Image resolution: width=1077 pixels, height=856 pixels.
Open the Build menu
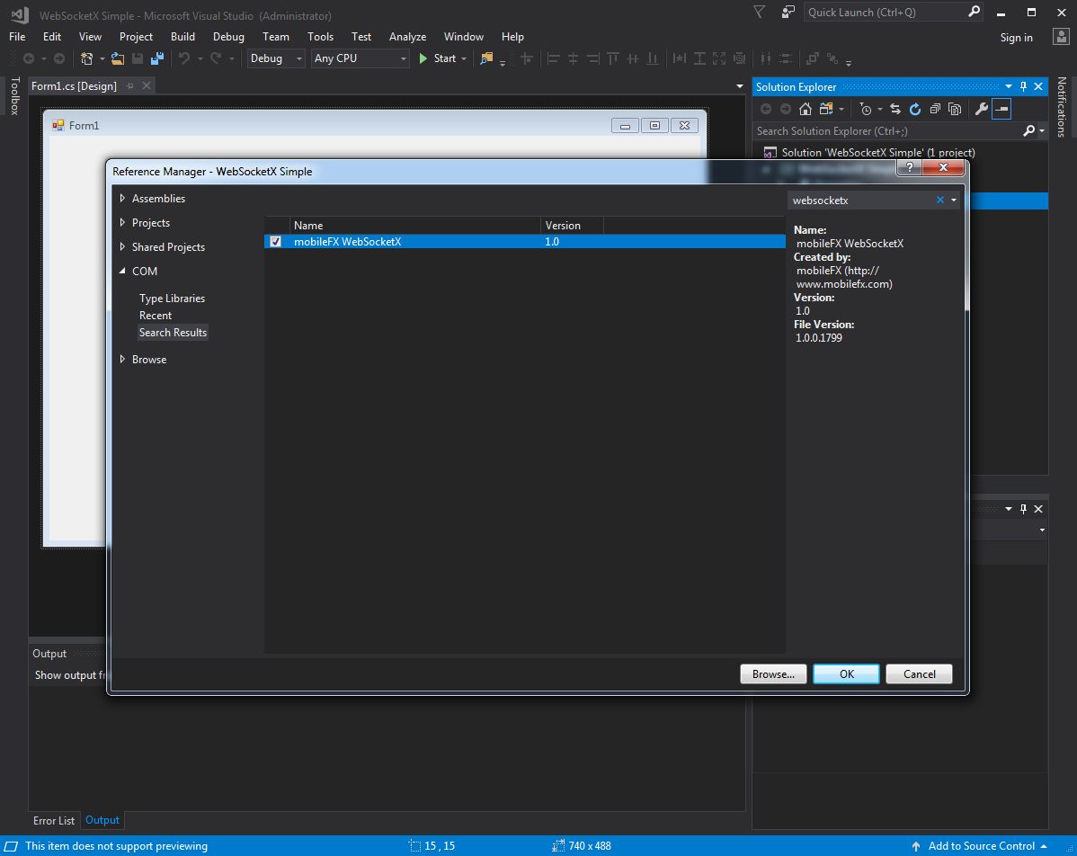[182, 37]
